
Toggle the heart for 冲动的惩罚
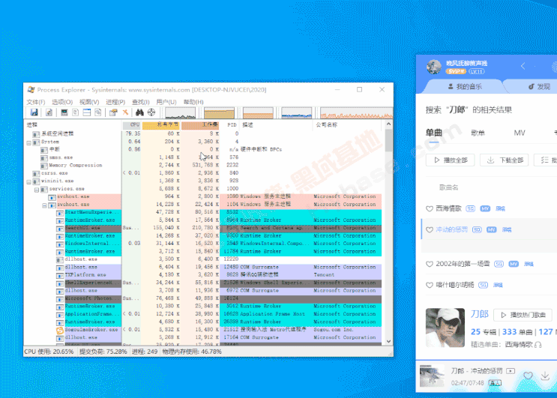coord(430,229)
